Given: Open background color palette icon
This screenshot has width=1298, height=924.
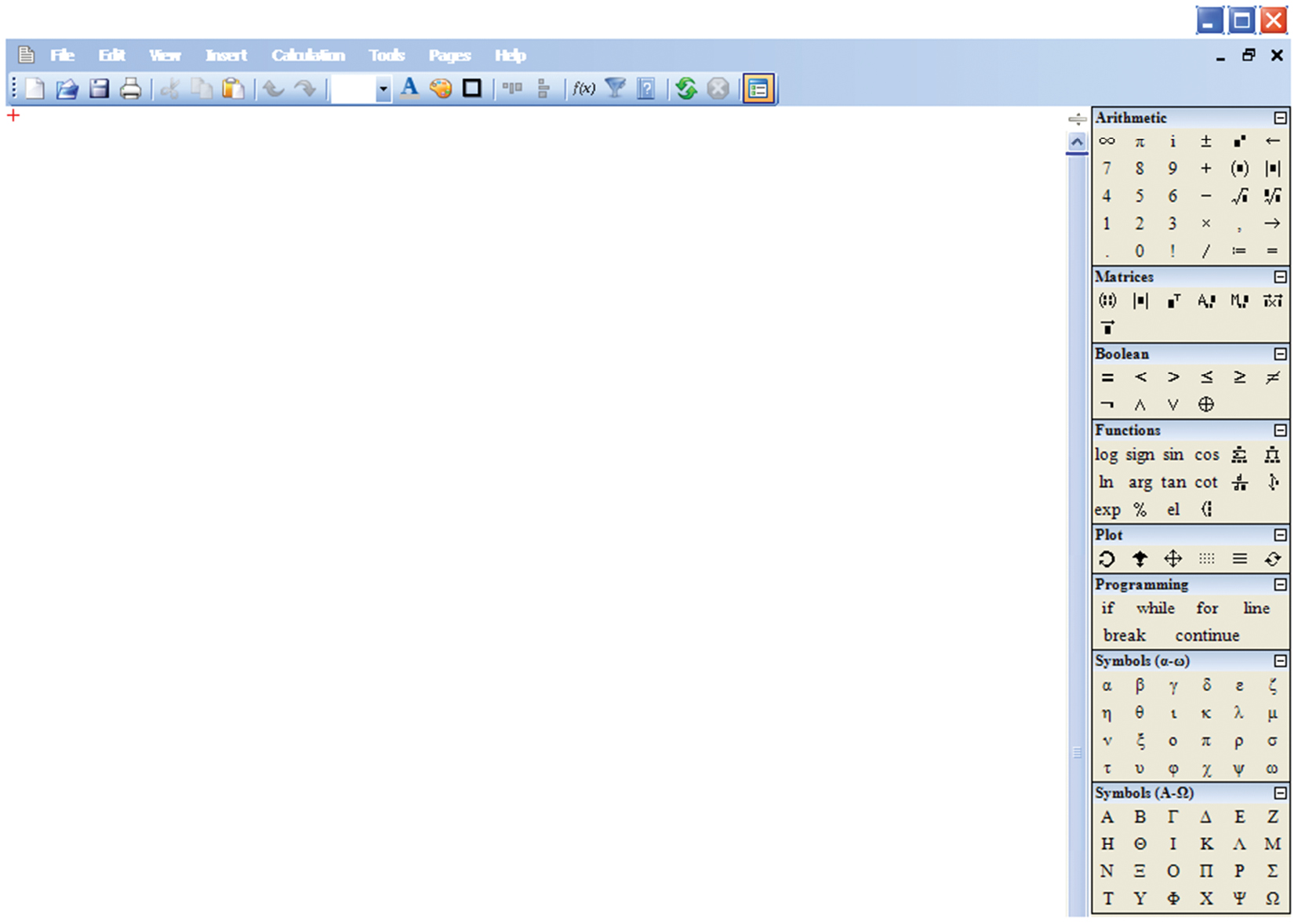Looking at the screenshot, I should tap(441, 89).
